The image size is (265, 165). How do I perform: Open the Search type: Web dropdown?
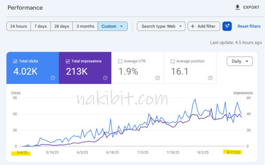coord(161,26)
